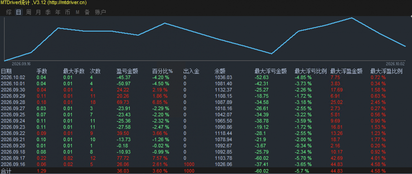Click the 百分比% column header

point(163,71)
